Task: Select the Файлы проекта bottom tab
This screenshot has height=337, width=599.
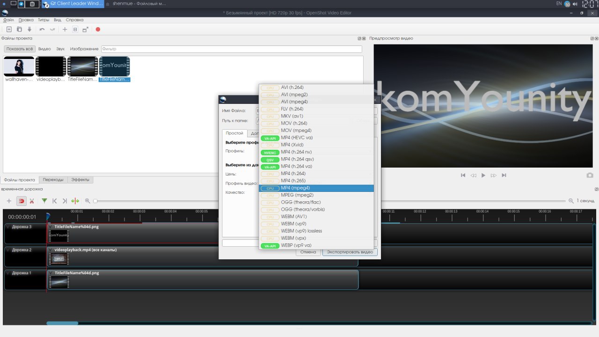Action: point(19,180)
